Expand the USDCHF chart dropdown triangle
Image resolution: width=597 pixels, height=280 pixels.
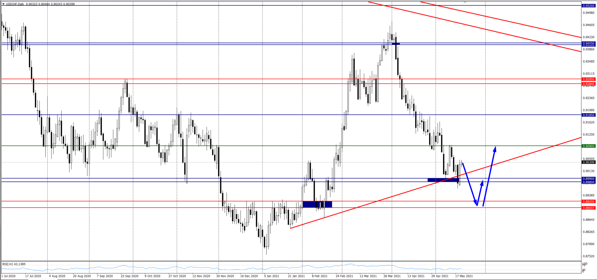coord(3,4)
